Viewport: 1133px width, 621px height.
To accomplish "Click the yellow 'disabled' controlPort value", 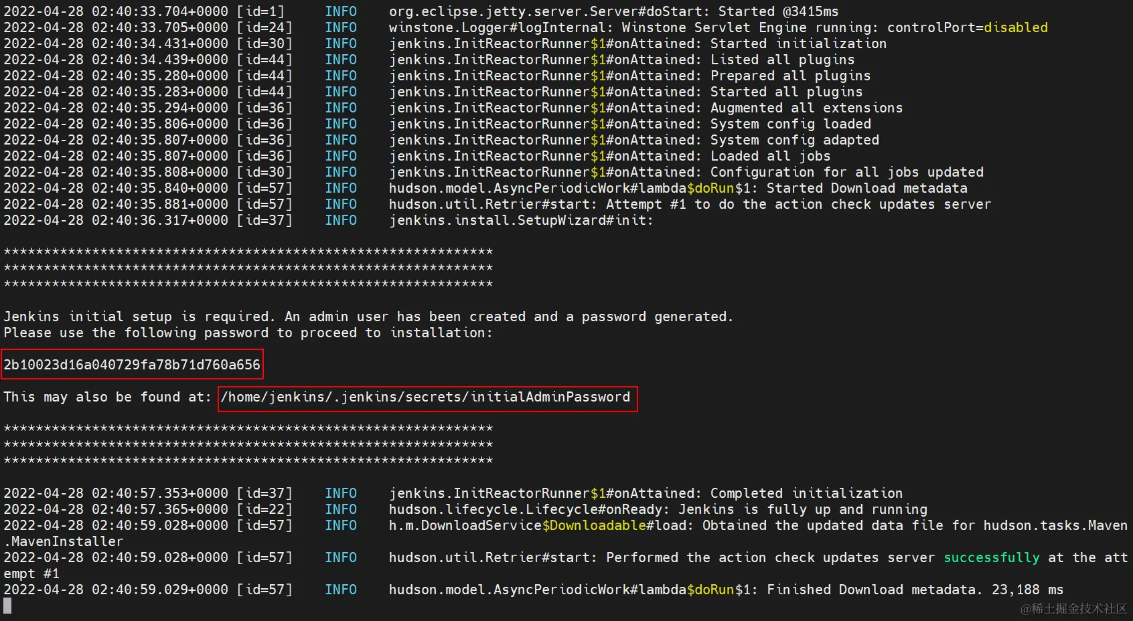I will point(1016,27).
